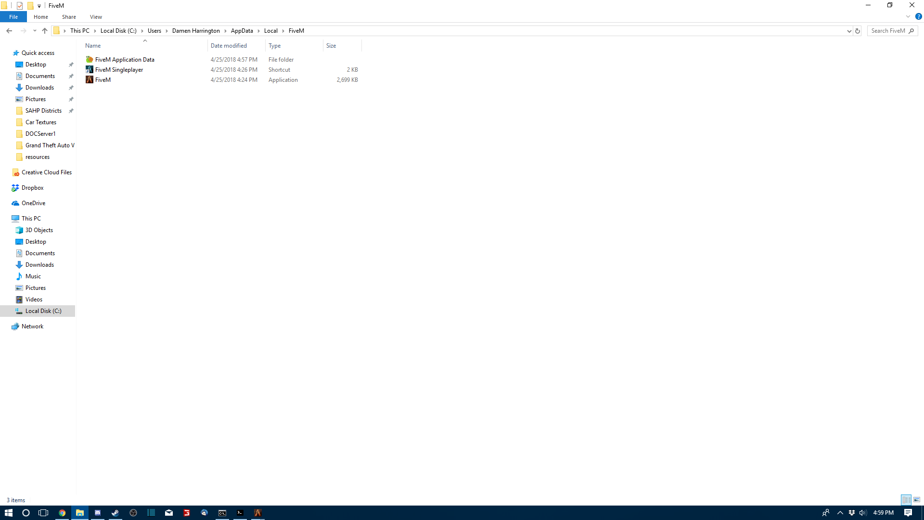Switch to large icons view layout
The image size is (924, 520).
917,500
